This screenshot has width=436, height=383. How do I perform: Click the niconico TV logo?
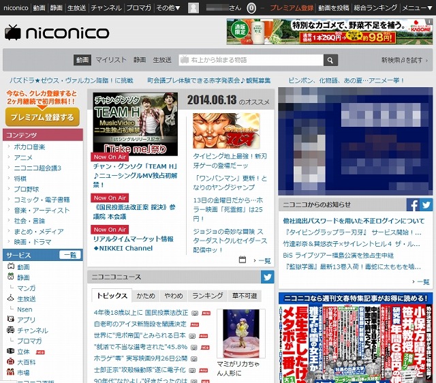coord(57,33)
